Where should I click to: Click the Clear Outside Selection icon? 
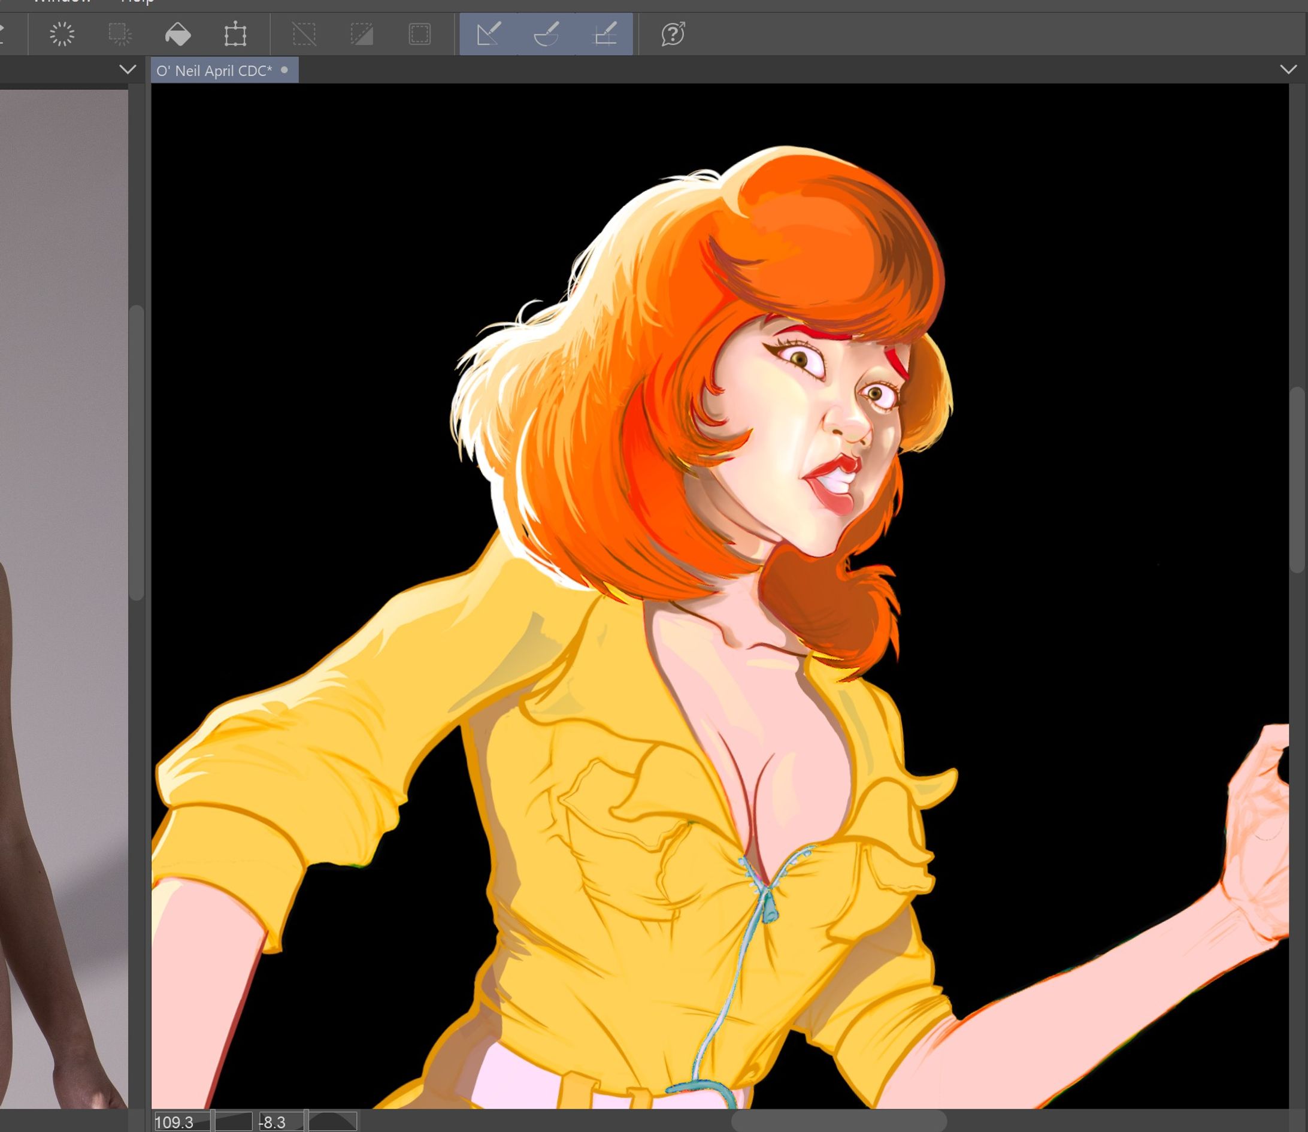119,34
